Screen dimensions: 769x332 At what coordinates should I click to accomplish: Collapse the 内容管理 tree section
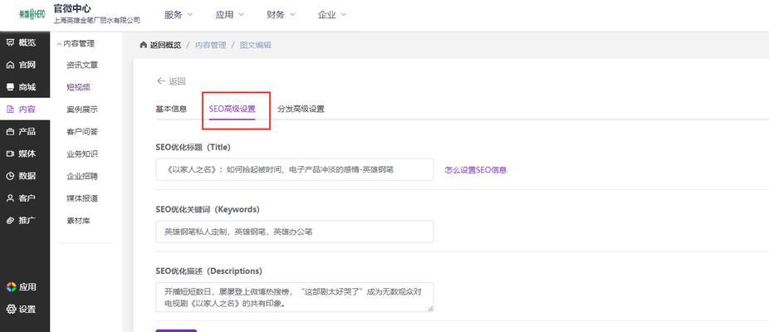point(76,44)
